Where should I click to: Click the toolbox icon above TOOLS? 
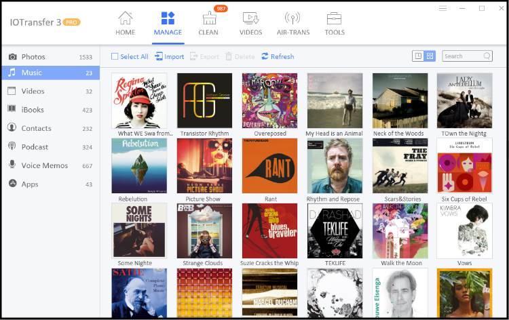click(x=334, y=18)
